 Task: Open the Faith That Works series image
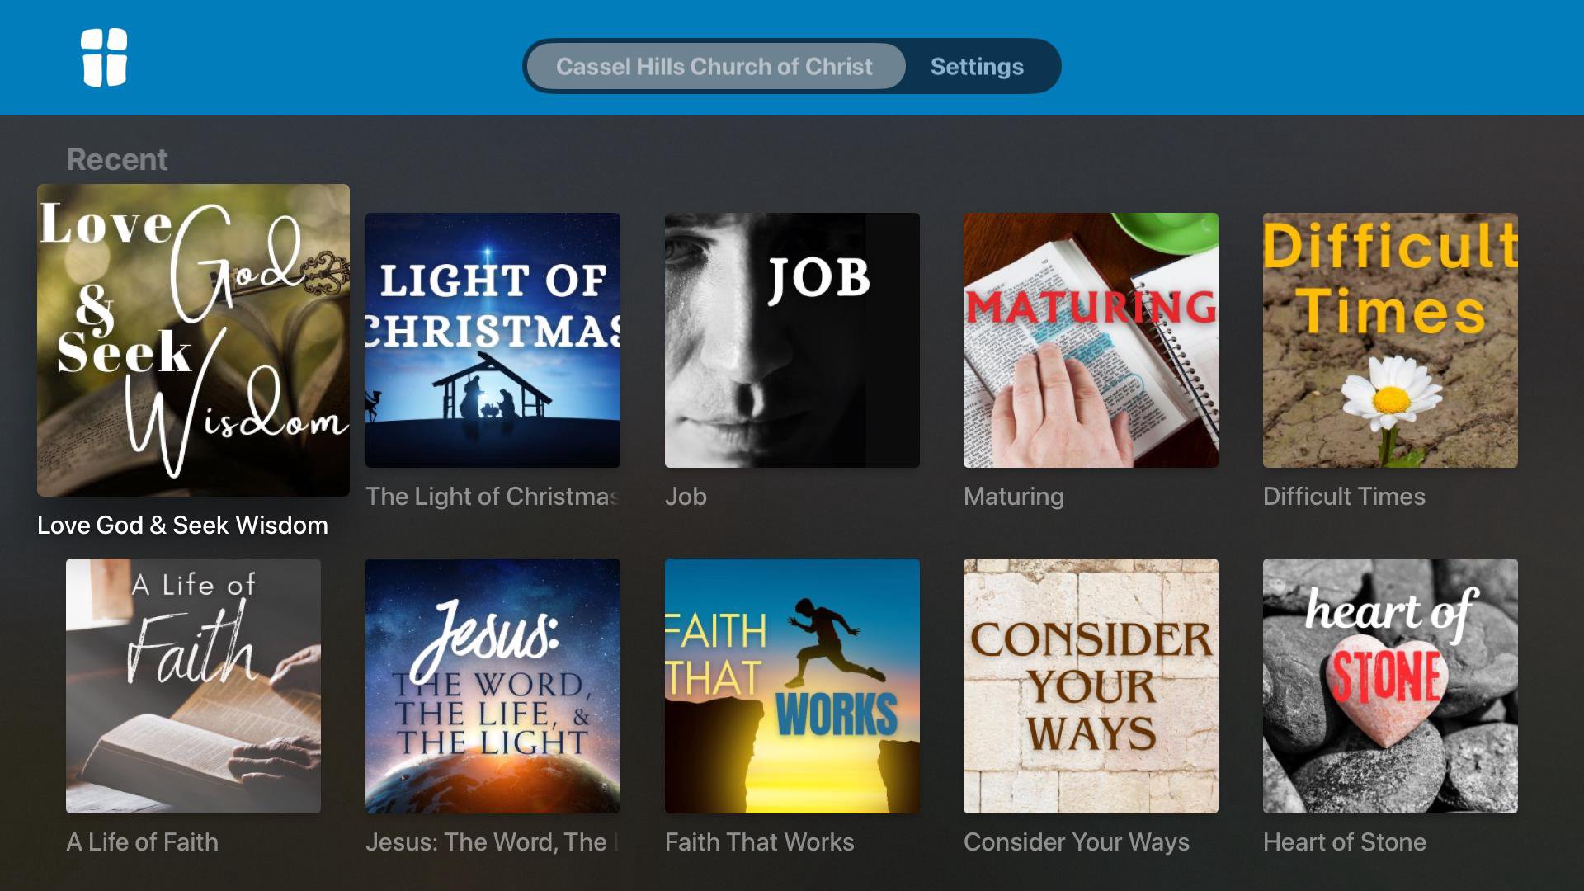click(792, 686)
